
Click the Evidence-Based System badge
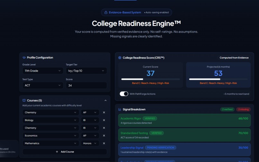pyautogui.click(x=137, y=13)
